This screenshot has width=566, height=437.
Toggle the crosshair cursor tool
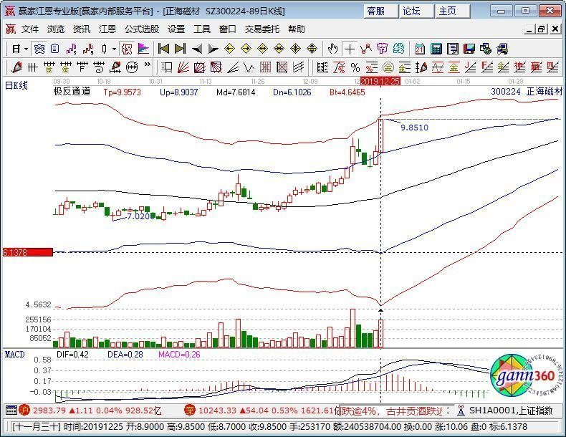pyautogui.click(x=350, y=49)
